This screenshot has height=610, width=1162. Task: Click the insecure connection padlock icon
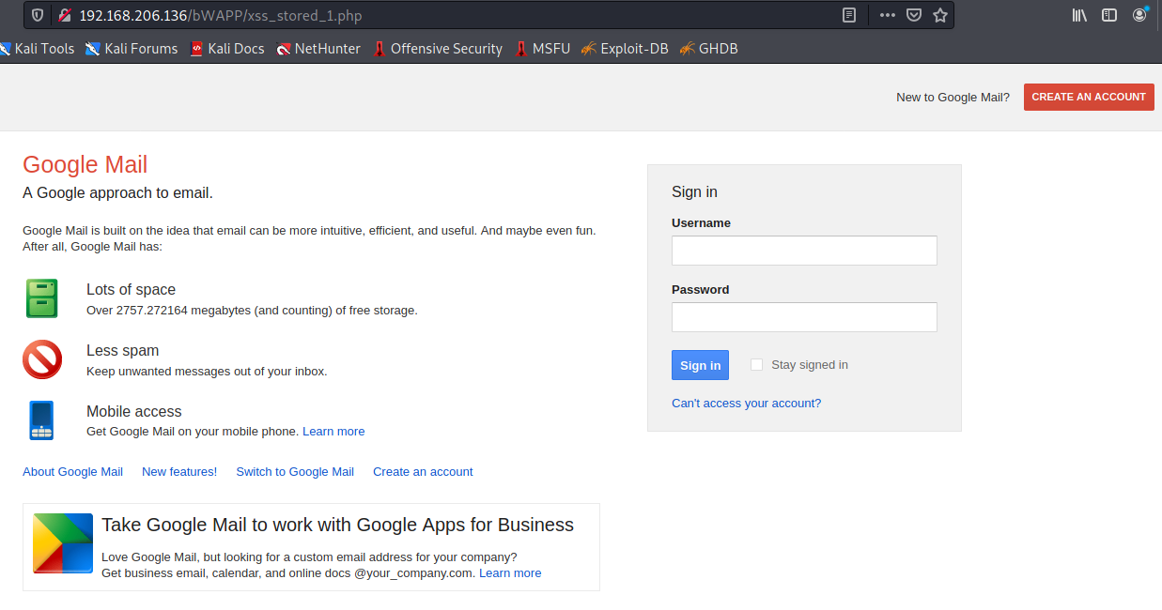[64, 15]
